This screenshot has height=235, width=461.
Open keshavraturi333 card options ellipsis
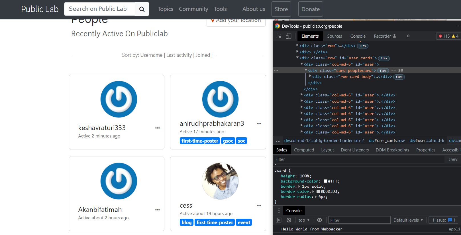pyautogui.click(x=158, y=128)
